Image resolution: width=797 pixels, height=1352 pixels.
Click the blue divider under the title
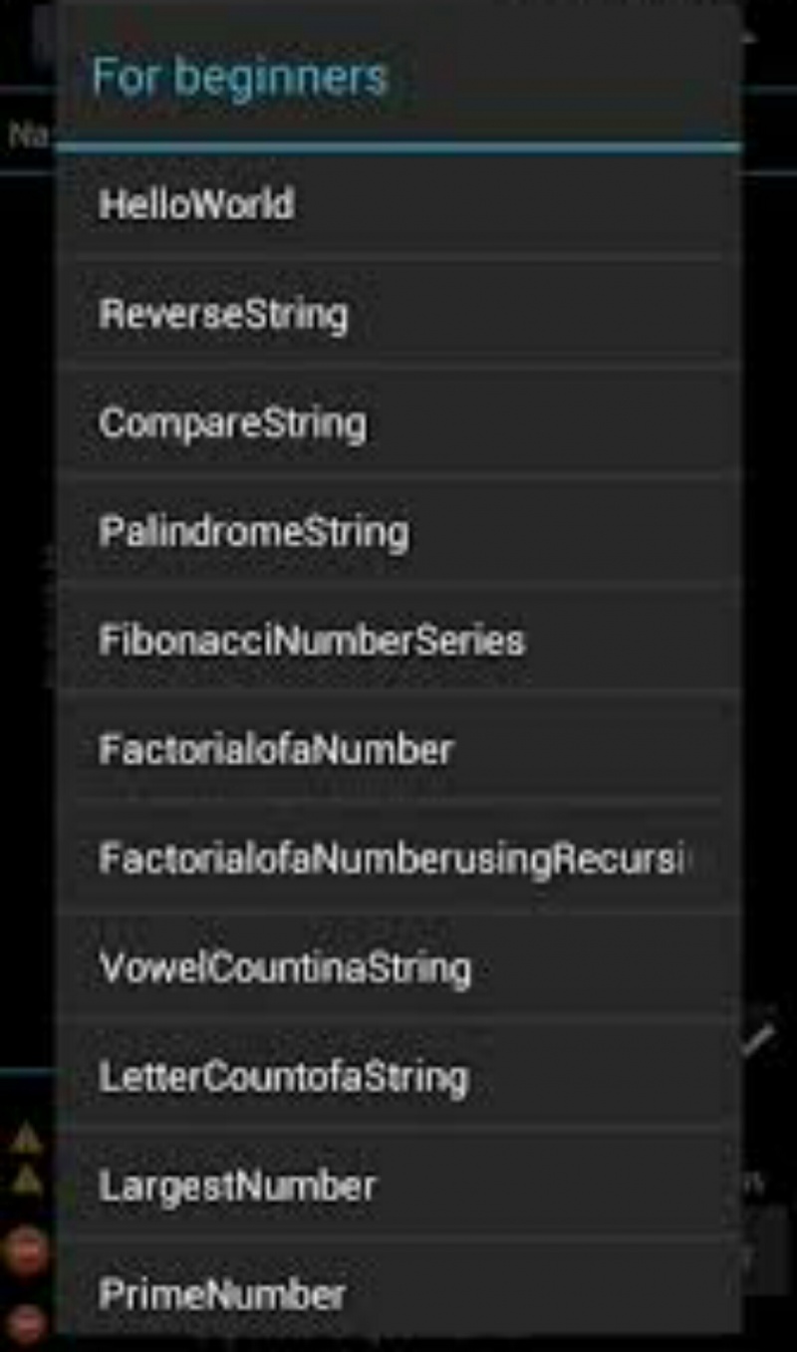click(x=398, y=147)
